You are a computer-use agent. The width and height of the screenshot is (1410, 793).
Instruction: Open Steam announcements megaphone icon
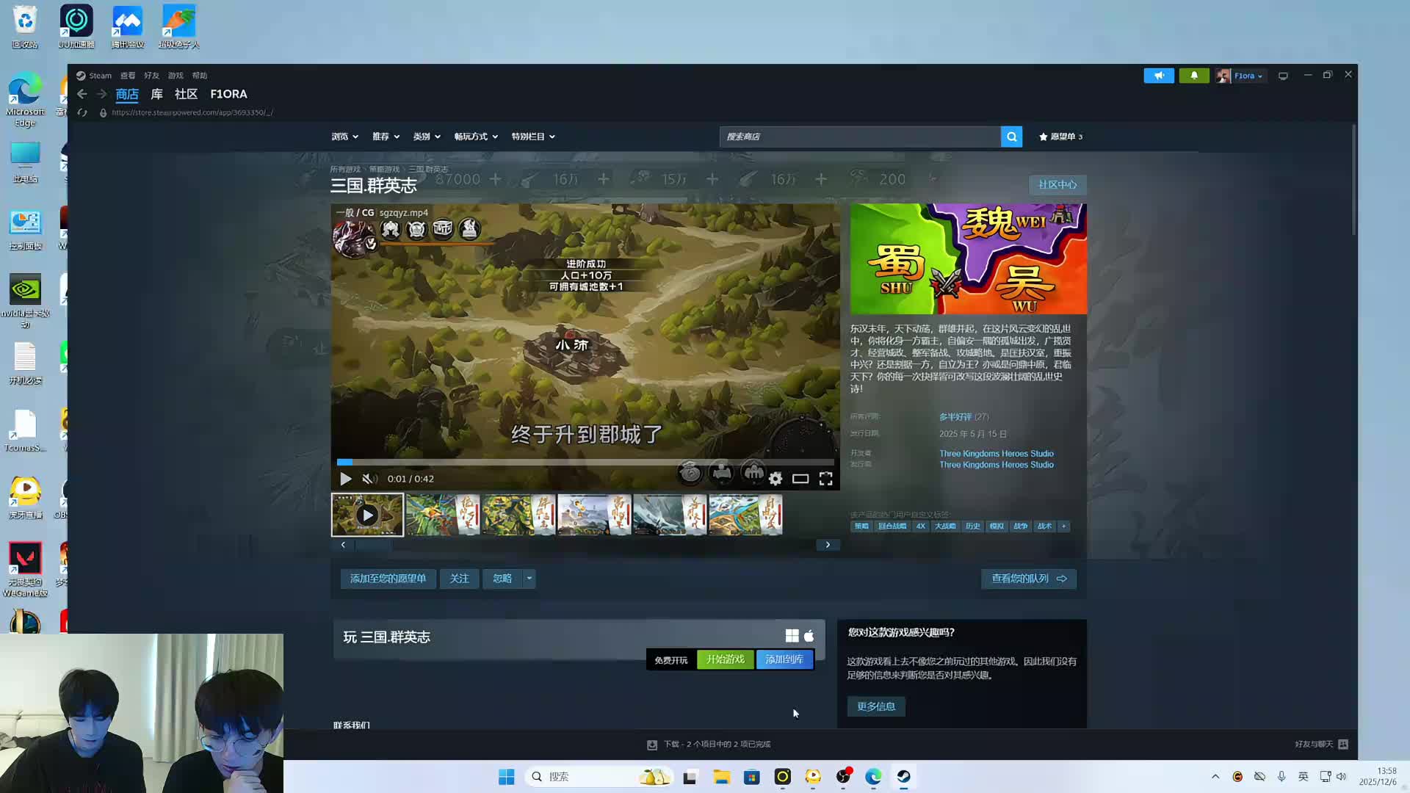(1158, 76)
